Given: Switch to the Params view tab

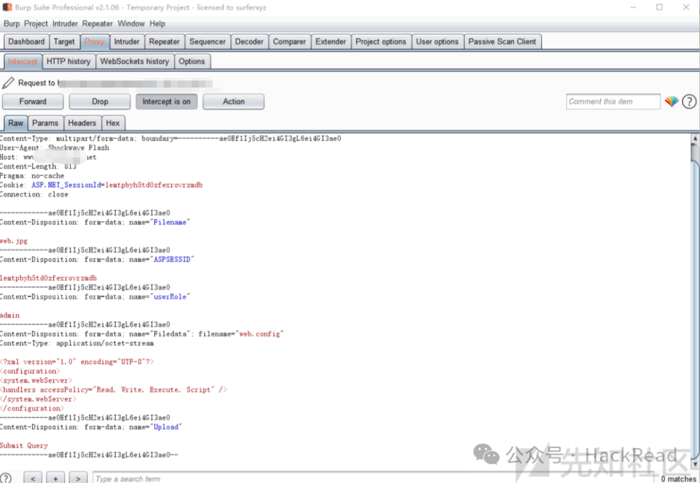Looking at the screenshot, I should tap(45, 123).
